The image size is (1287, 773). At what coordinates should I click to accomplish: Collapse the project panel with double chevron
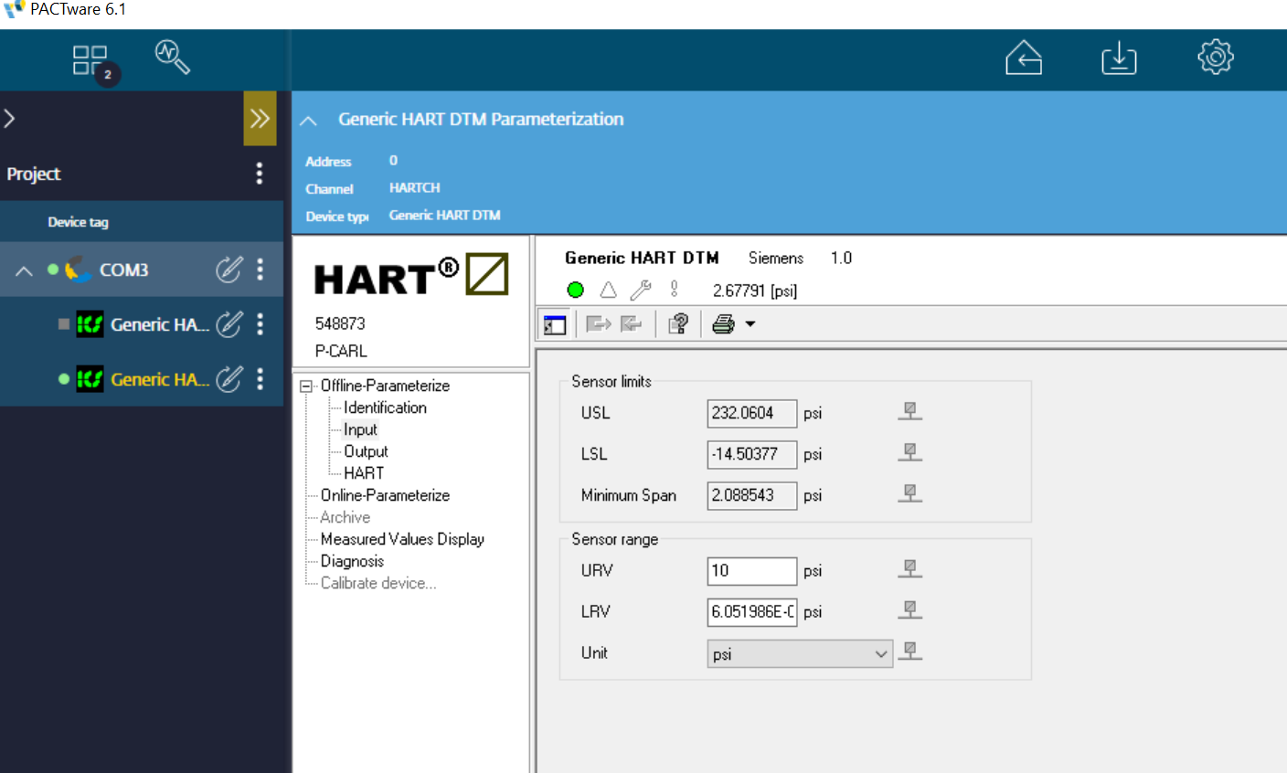260,118
